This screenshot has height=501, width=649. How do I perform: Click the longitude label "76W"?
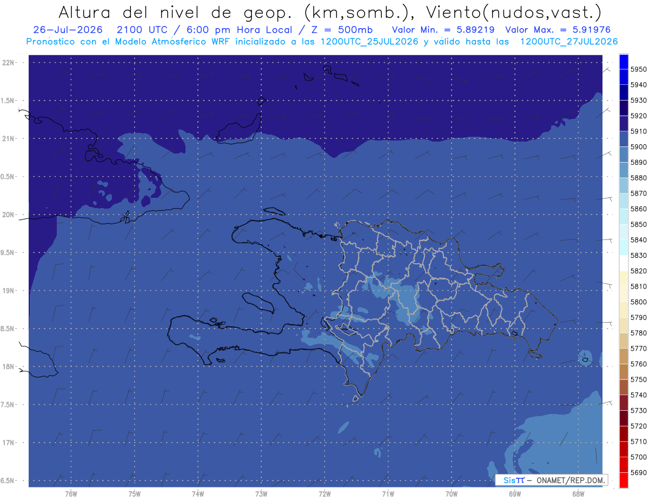point(71,495)
